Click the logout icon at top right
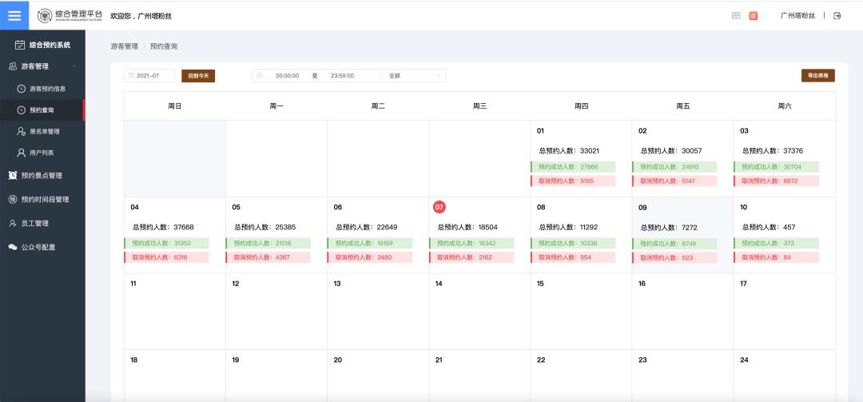This screenshot has width=863, height=402. 837,16
